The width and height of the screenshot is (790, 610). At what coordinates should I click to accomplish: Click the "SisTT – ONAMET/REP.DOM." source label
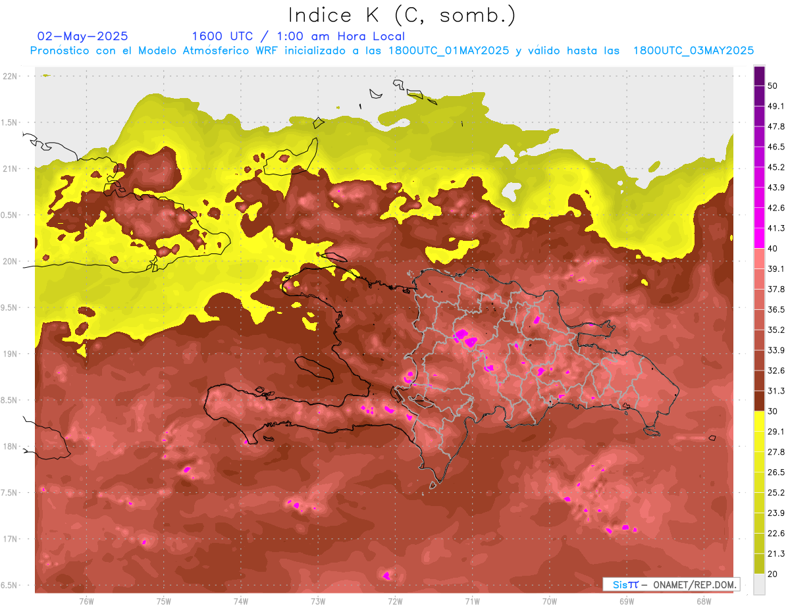(671, 584)
